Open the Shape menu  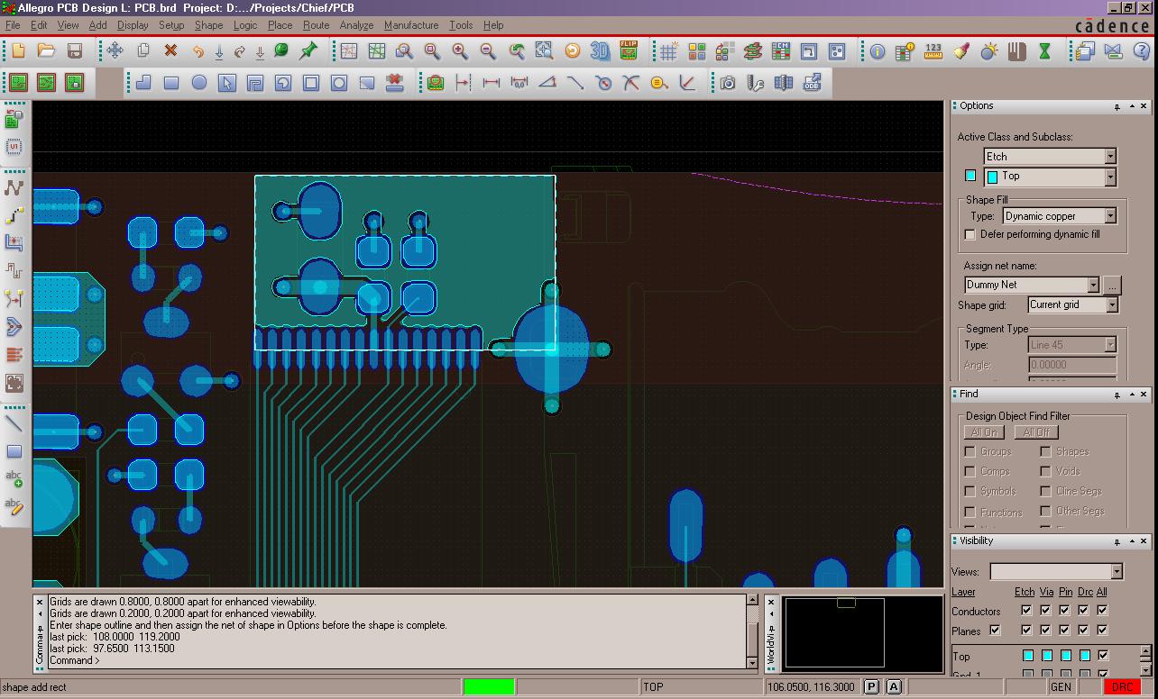[208, 25]
